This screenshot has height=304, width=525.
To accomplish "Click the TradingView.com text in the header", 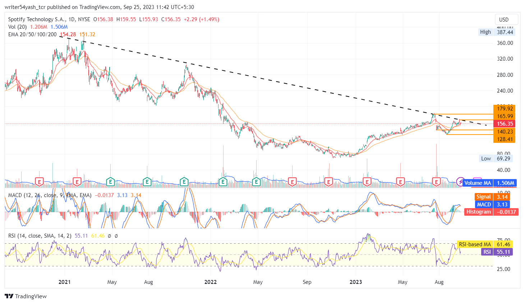I will [100, 7].
